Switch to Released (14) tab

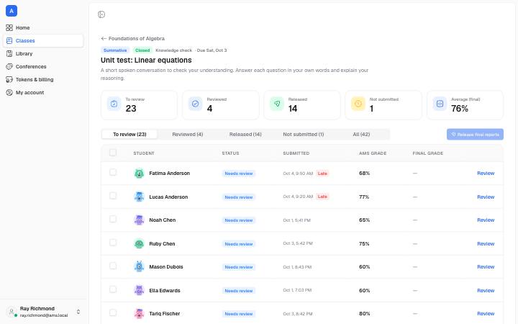click(245, 134)
